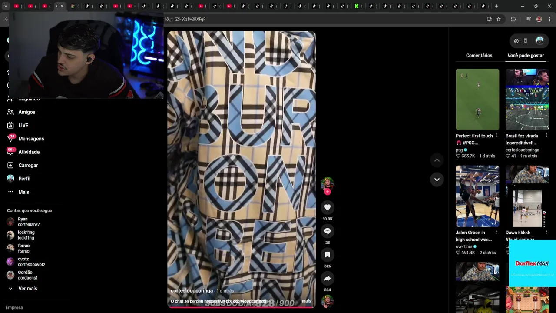The image size is (556, 313).
Task: Open options menu for Brasil fez virada video
Action: [x=546, y=136]
